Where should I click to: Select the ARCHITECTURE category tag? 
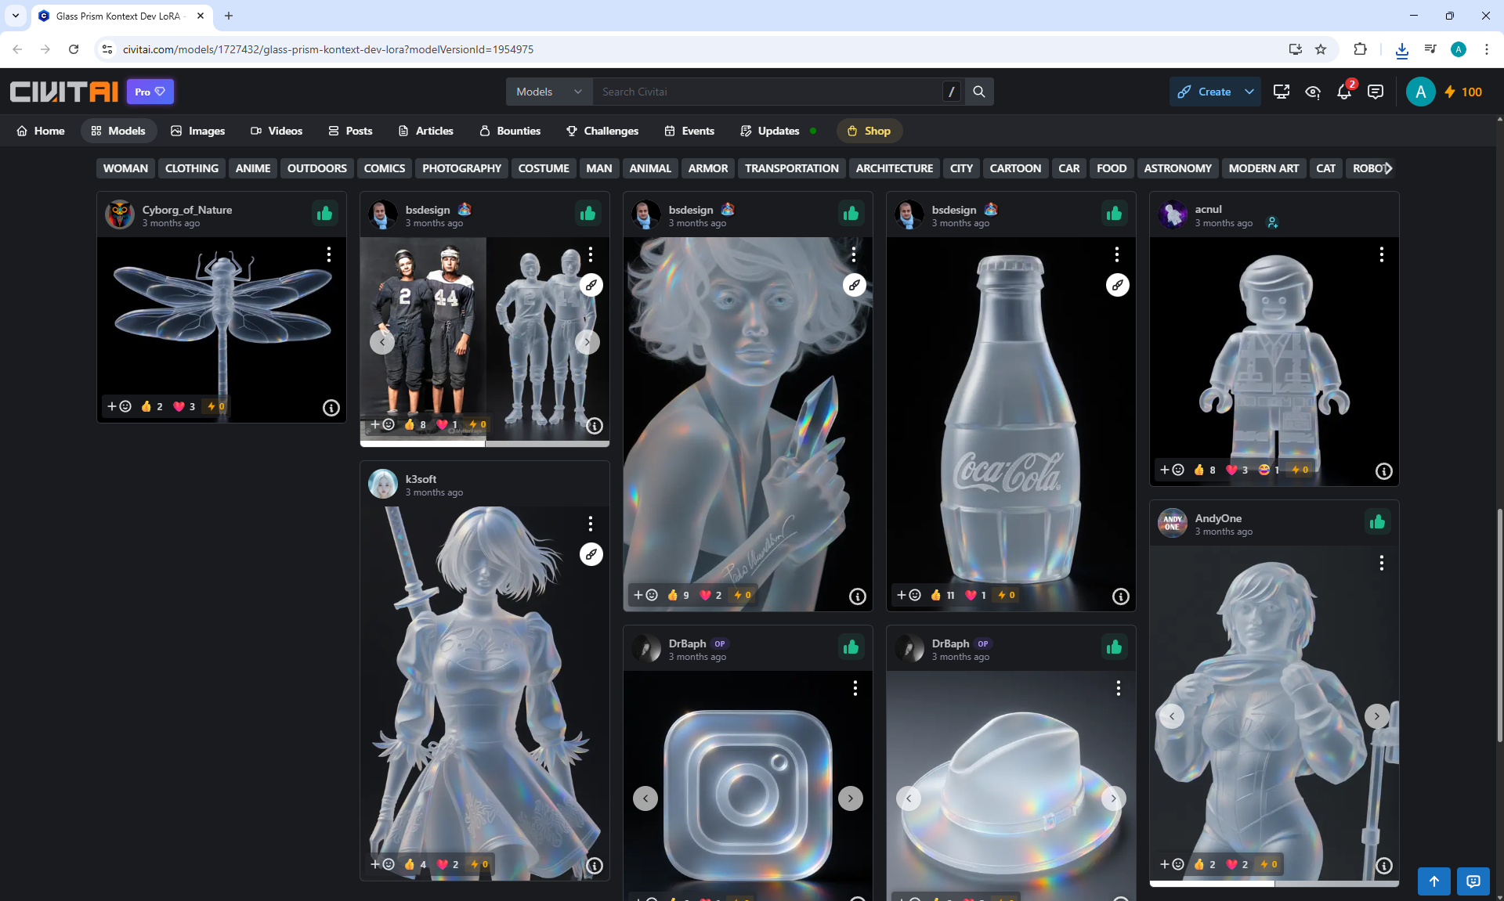894,168
